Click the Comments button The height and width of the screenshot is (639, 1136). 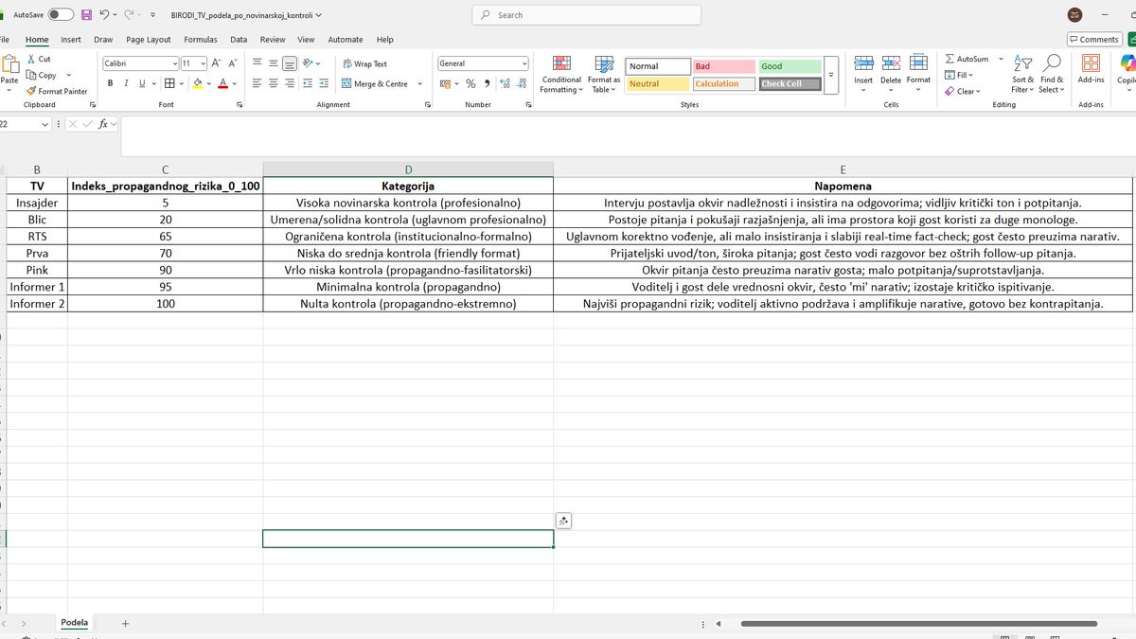[x=1094, y=39]
